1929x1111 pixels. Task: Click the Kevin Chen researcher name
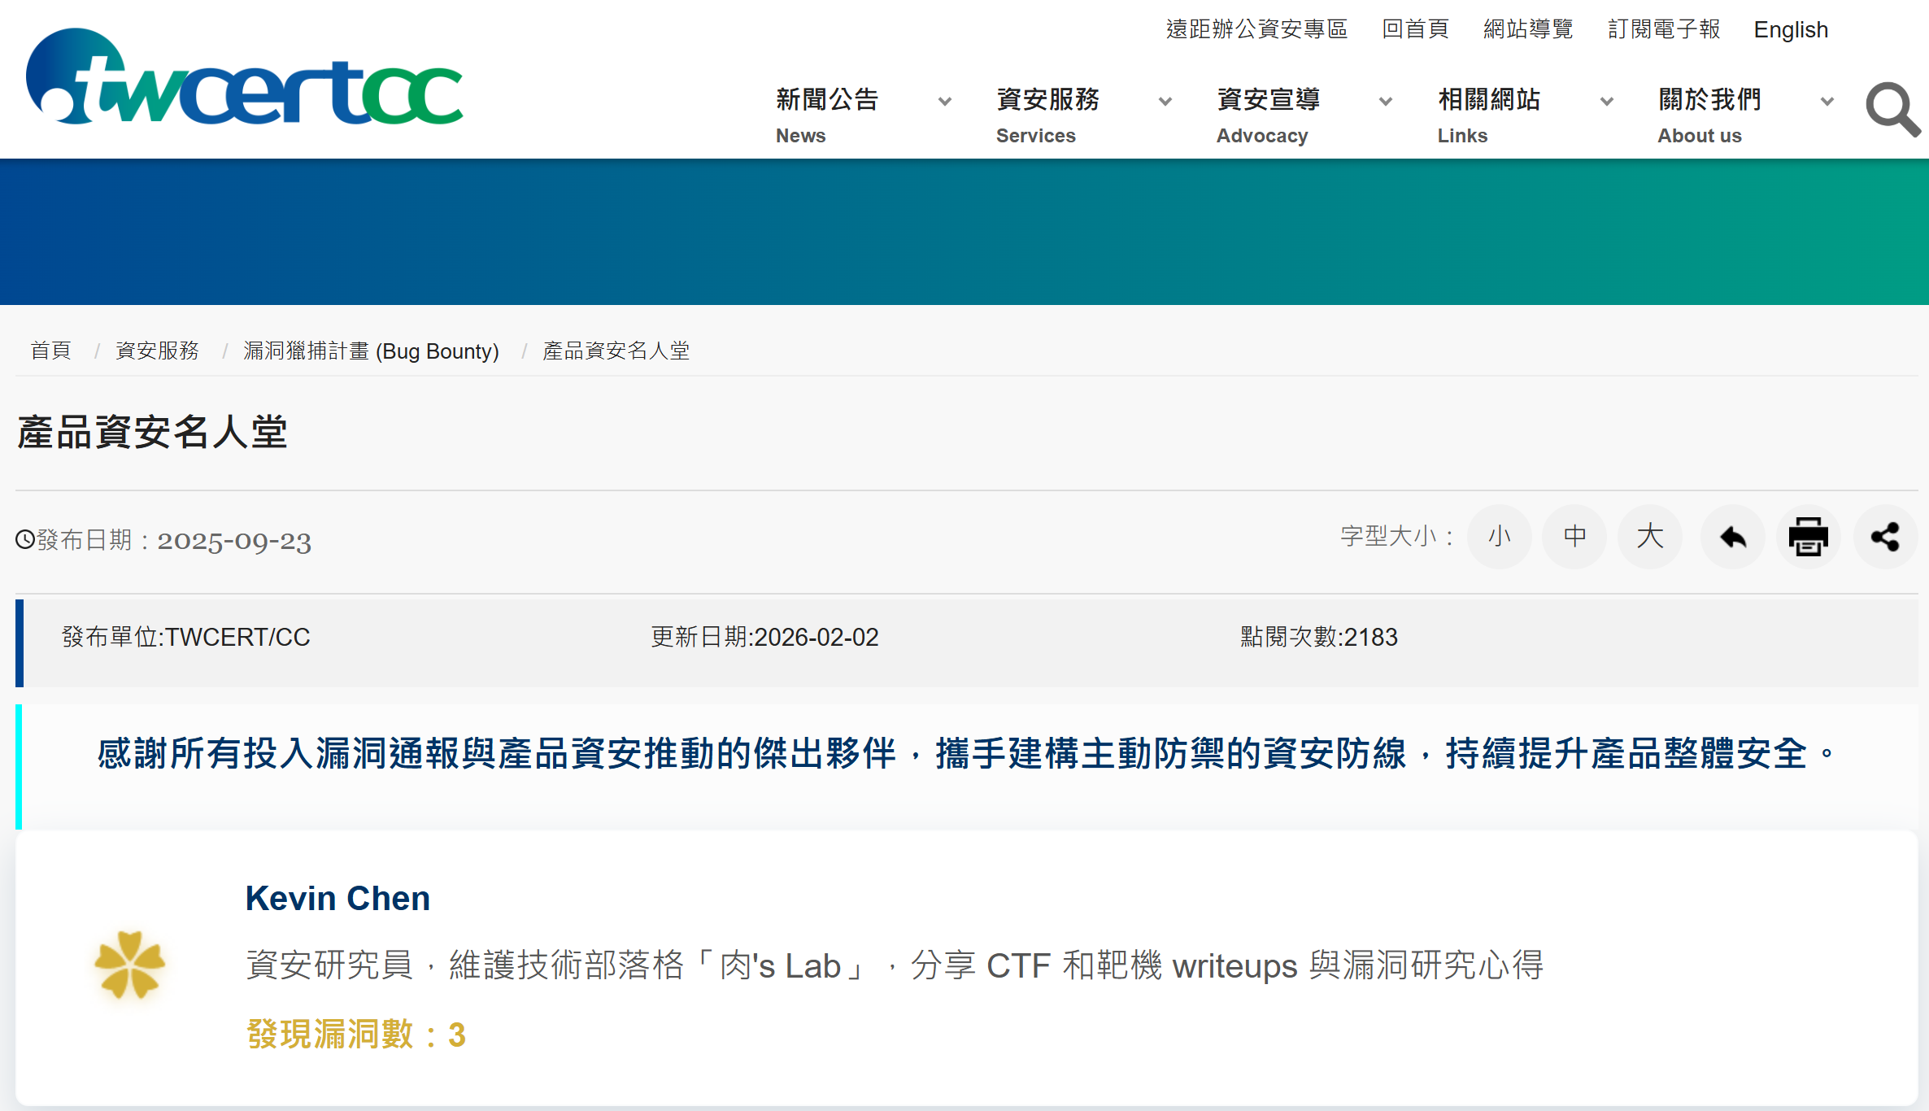click(337, 898)
